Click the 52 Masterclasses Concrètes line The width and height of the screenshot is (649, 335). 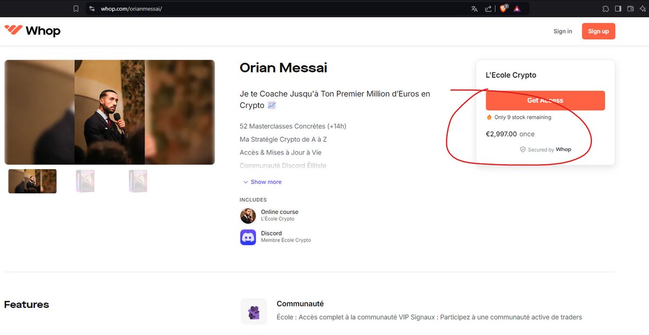click(293, 126)
